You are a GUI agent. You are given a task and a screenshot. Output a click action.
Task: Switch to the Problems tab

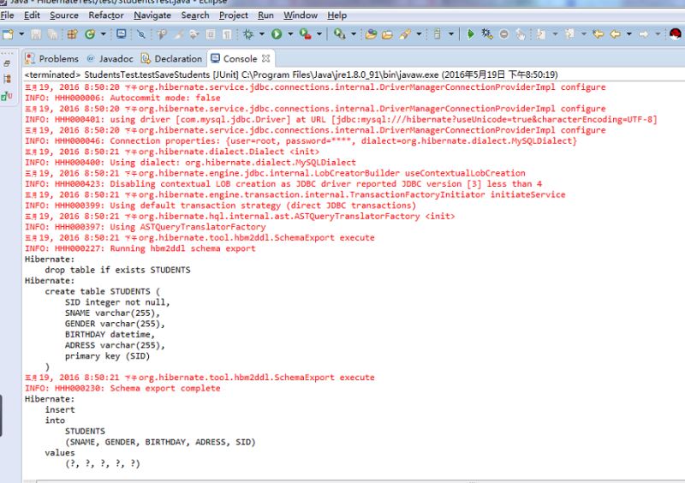click(58, 59)
